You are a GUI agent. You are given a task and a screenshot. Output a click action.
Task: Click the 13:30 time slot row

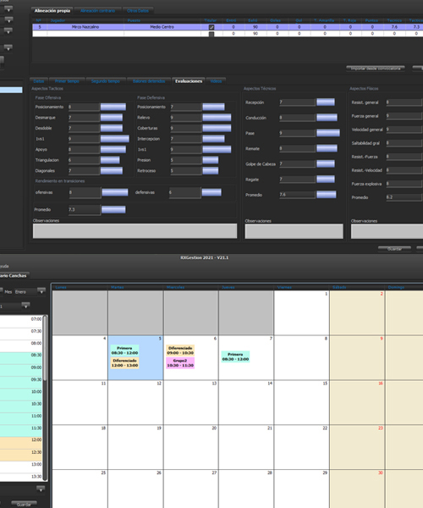[21, 476]
